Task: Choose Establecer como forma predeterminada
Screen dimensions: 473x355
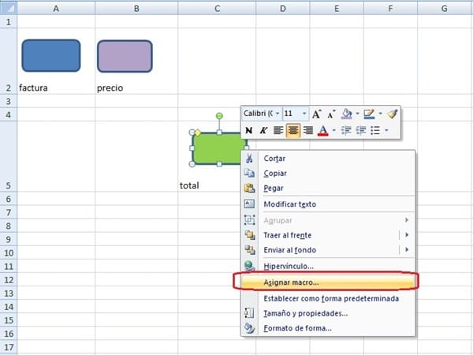Action: tap(328, 298)
